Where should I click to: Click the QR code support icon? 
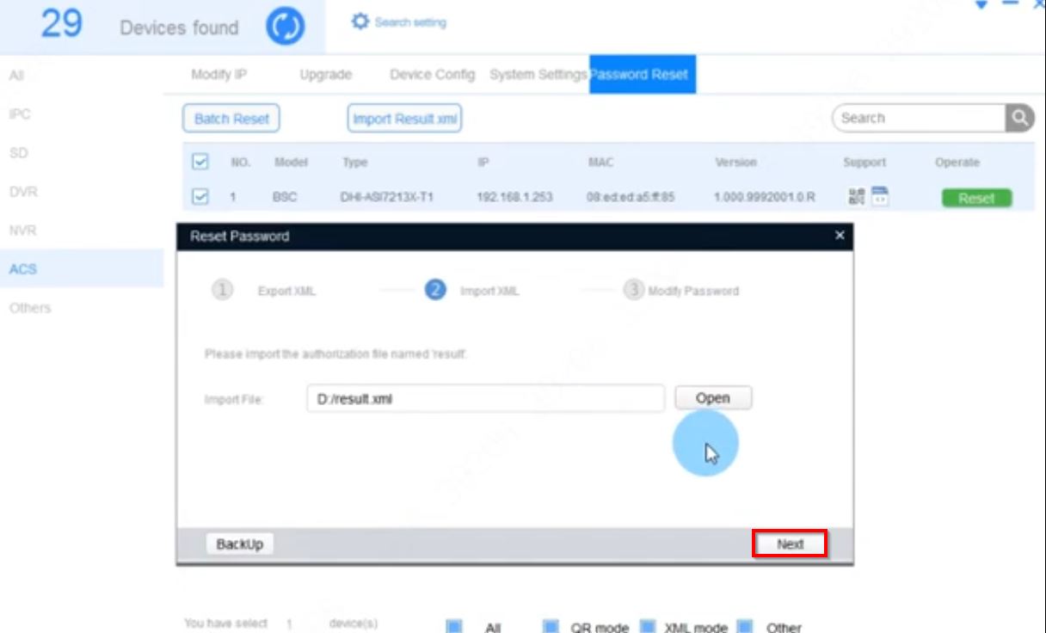[x=856, y=197]
